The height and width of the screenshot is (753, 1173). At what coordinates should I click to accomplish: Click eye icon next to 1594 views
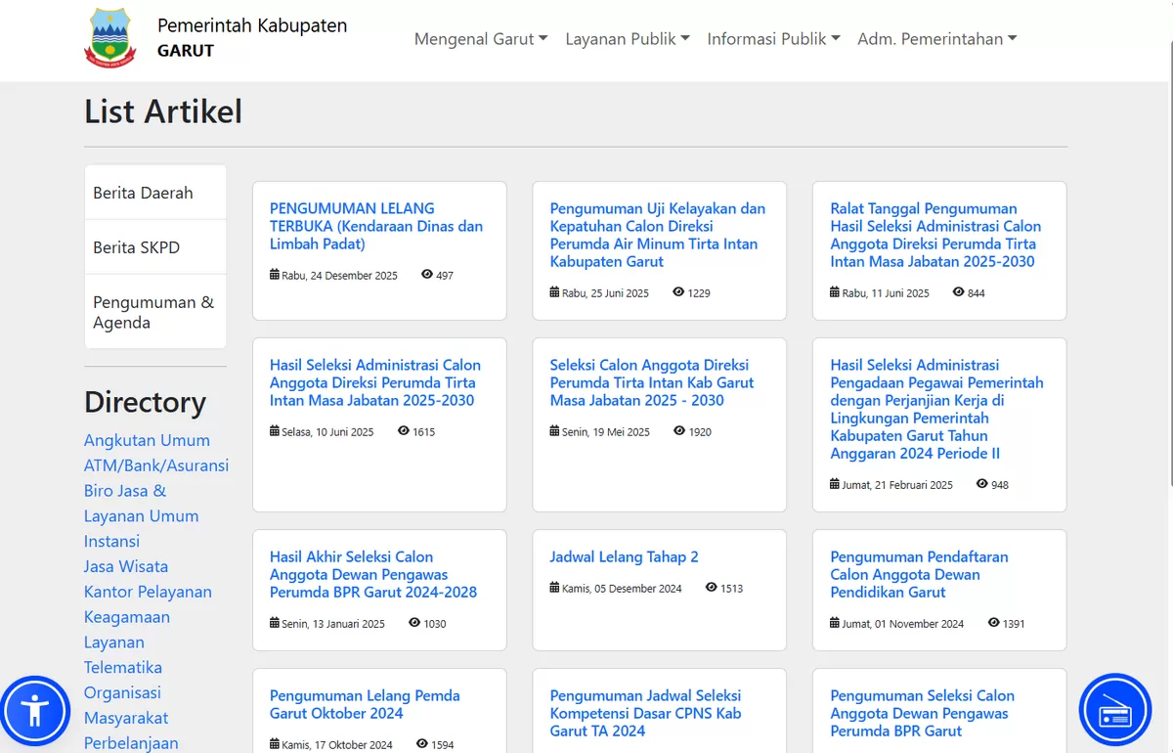point(422,744)
